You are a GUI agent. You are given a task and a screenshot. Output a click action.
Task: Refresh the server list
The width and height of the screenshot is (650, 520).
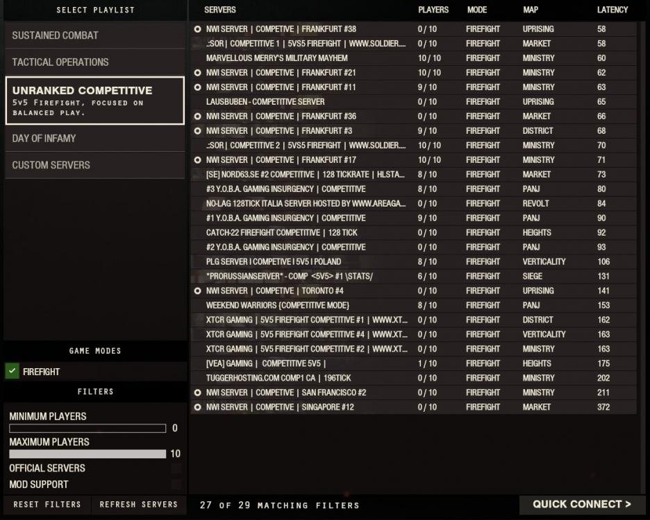click(138, 505)
